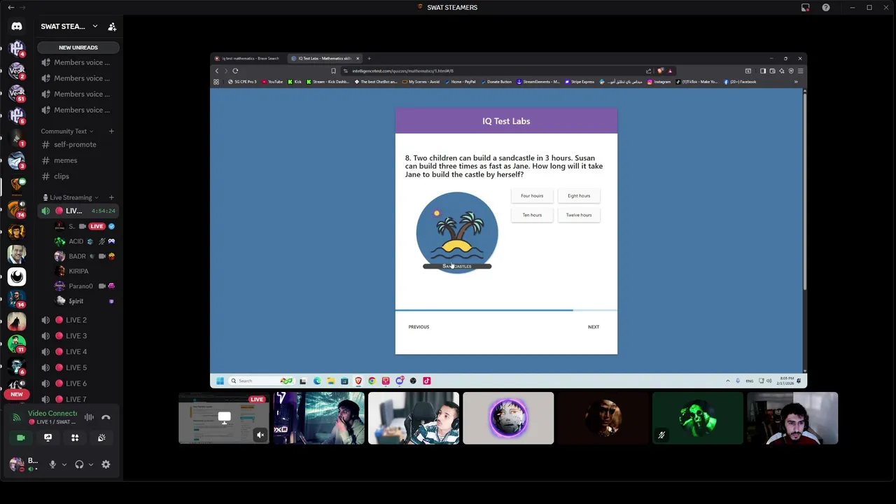Join the LIVE 5 voice channel
The width and height of the screenshot is (896, 504).
[78, 367]
